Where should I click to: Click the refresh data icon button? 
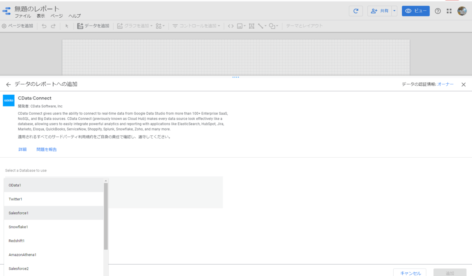pyautogui.click(x=356, y=11)
